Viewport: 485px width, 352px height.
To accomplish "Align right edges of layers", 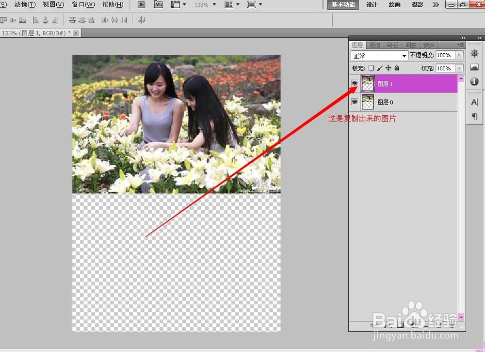I will (x=55, y=20).
